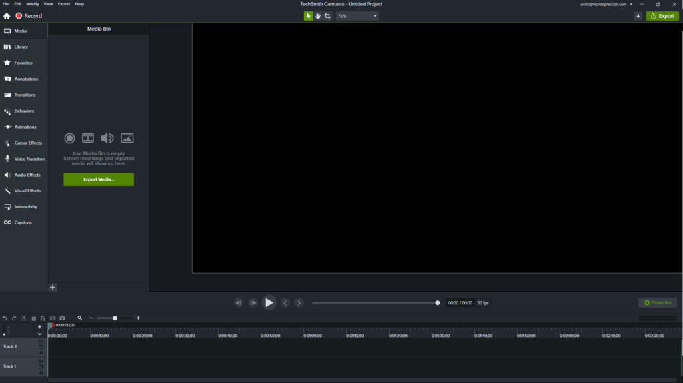Open the Export menu in menu bar

64,4
